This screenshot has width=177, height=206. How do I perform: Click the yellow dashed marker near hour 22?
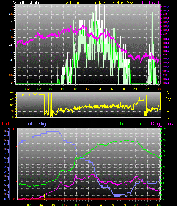pyautogui.click(x=146, y=196)
